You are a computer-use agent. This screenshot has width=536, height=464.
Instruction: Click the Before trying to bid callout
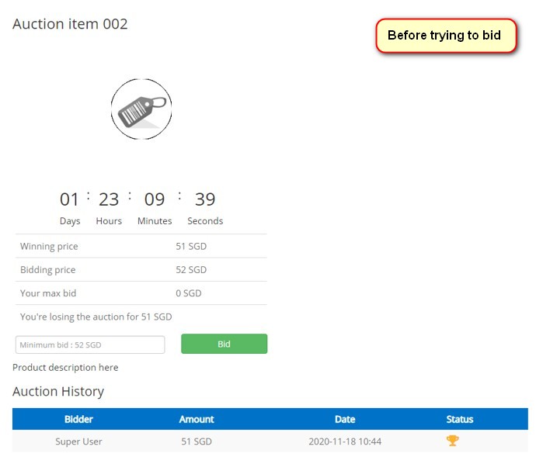446,36
